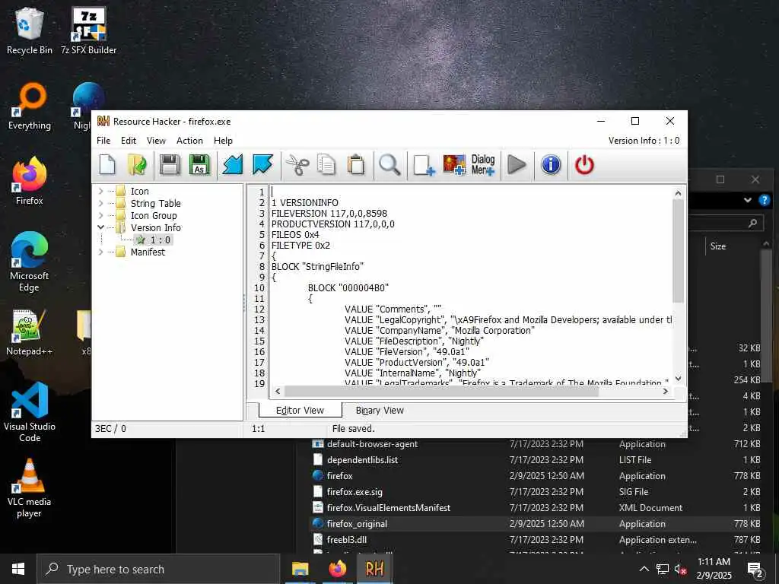Viewport: 779px width, 584px height.
Task: Compile script with the play arrow icon
Action: [517, 165]
